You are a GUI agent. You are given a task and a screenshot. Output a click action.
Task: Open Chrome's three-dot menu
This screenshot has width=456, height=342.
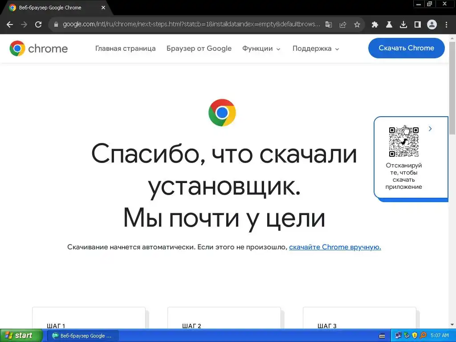point(446,24)
